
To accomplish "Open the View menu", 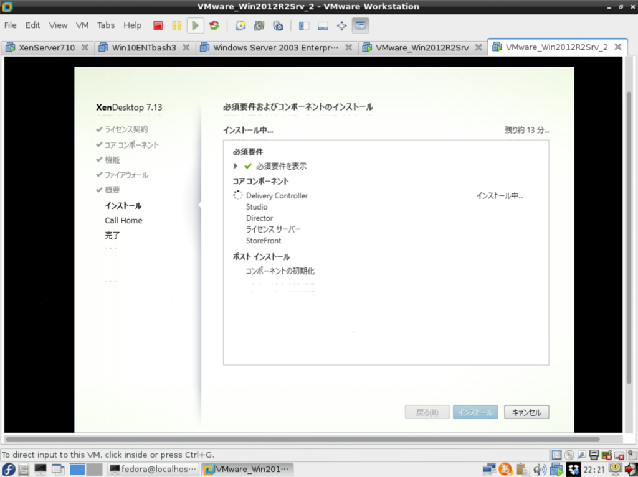I will click(58, 25).
